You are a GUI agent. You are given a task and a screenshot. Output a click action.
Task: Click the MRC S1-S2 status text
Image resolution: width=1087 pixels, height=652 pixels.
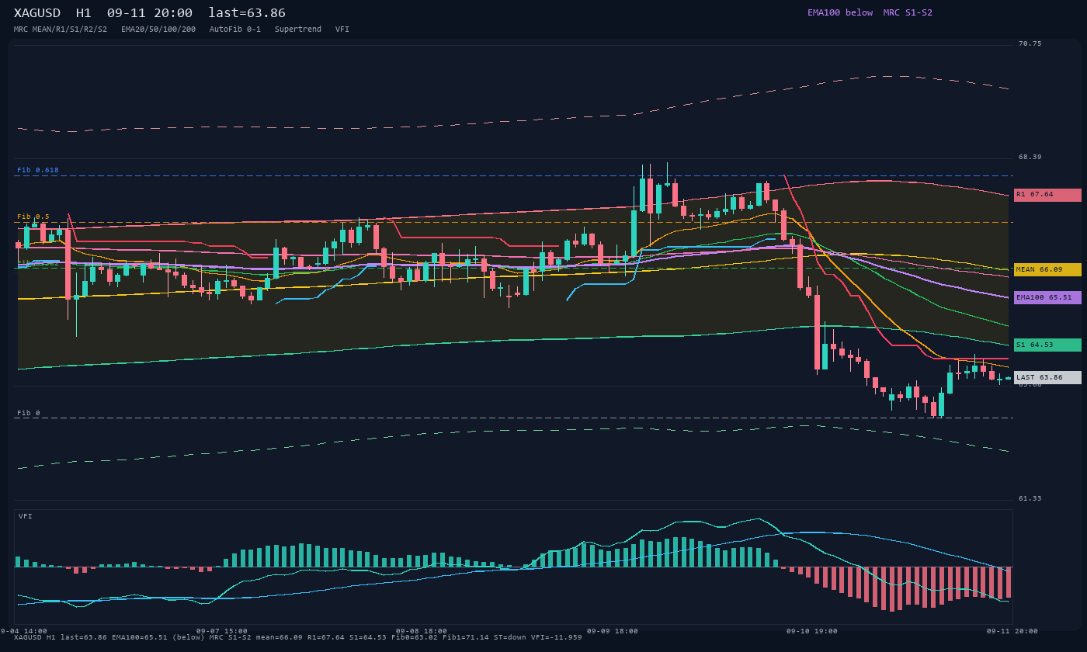tap(908, 12)
